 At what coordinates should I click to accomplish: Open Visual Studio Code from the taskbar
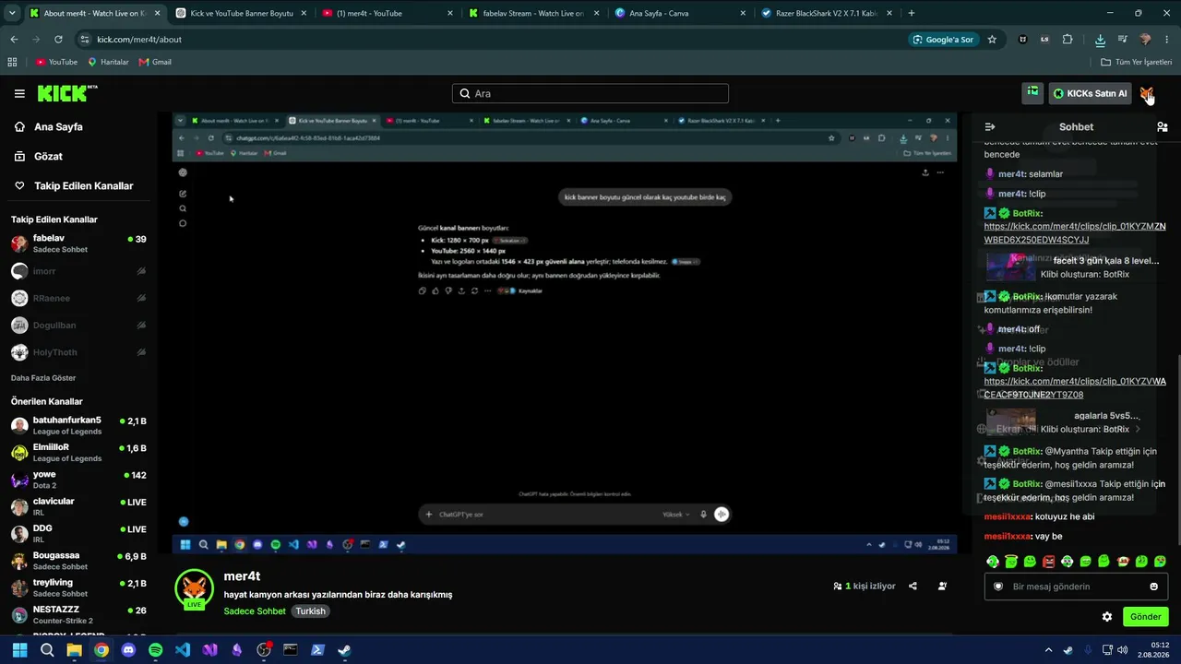tap(183, 650)
